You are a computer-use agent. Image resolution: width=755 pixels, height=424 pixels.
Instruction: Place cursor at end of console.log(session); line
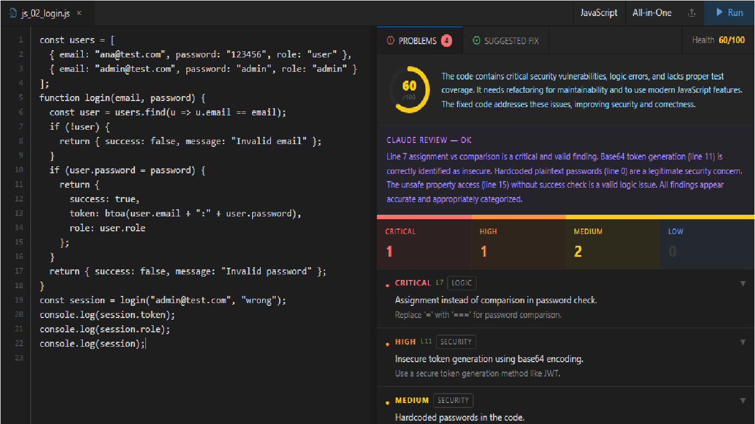tap(145, 344)
